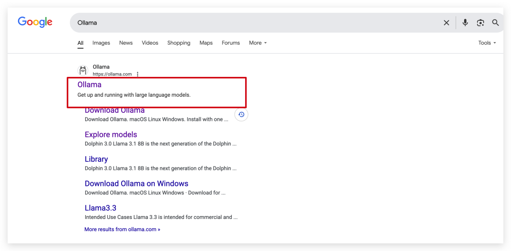
Task: Click snippet 'Download Ollama. macOS Linux Windows · Download for'
Action: 155,192
